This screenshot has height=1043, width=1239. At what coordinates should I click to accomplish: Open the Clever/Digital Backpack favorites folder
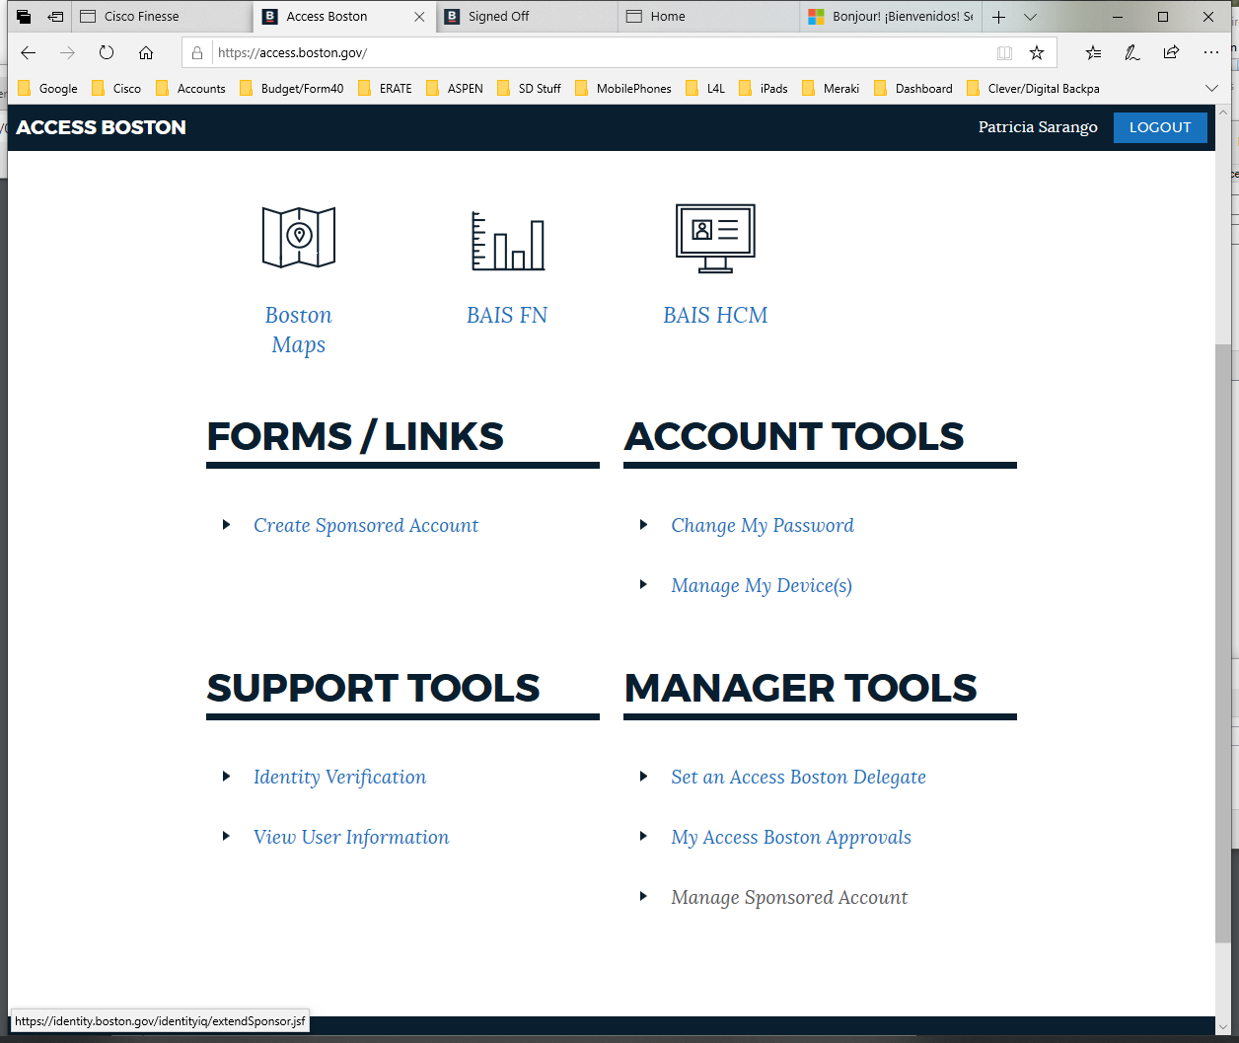point(1033,88)
